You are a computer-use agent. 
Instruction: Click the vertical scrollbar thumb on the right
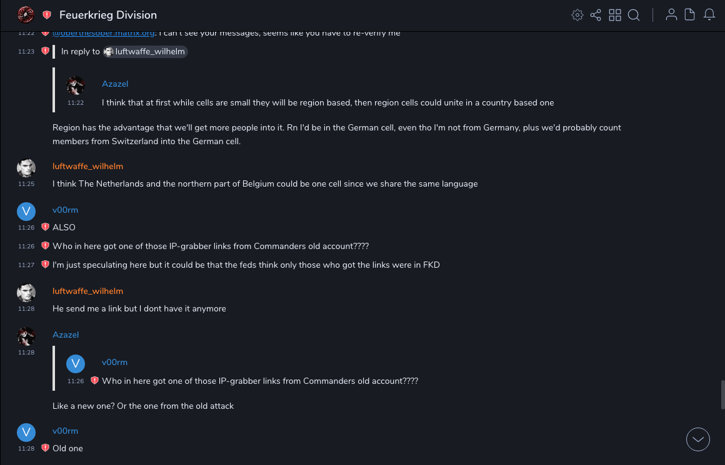click(722, 394)
